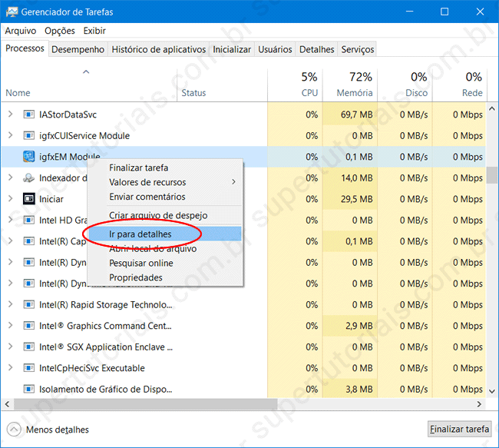The width and height of the screenshot is (499, 448).
Task: Click the Intel SGX Application Enclave icon
Action: tap(28, 347)
